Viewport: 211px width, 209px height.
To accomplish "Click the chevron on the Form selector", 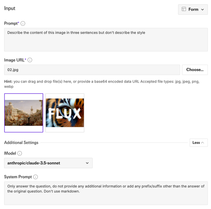I will 203,9.
